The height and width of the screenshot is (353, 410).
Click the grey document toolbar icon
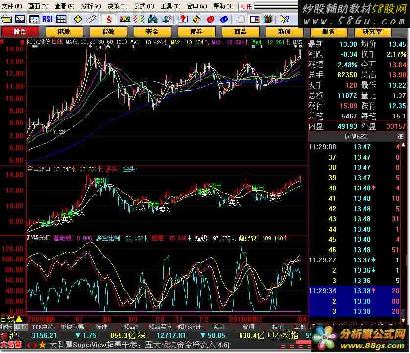coord(241,19)
